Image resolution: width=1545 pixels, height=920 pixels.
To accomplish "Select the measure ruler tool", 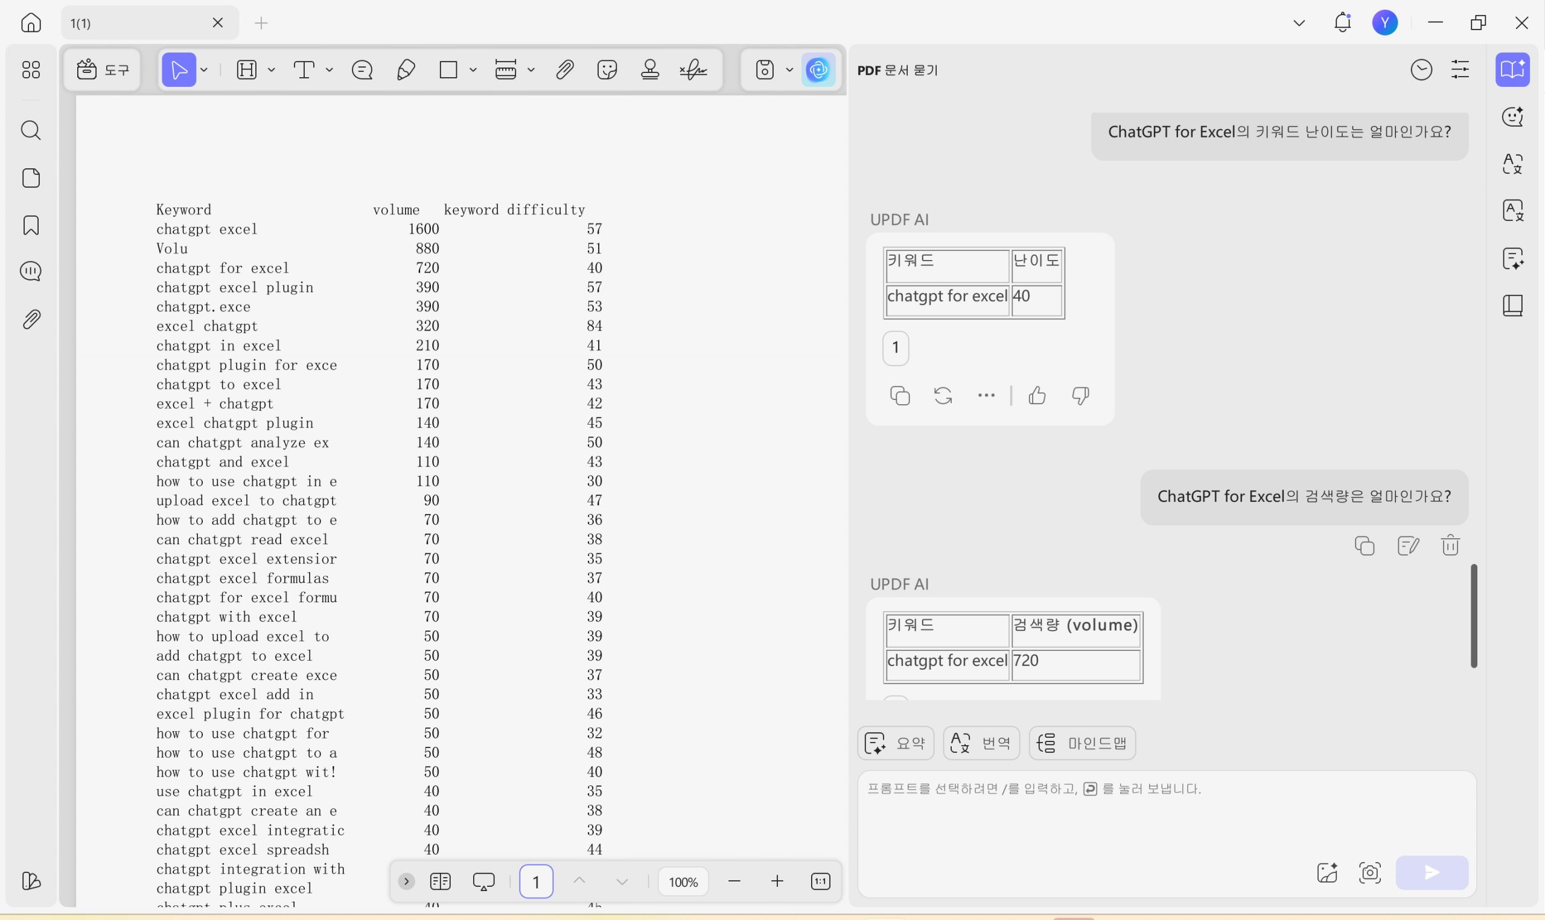I will click(506, 69).
